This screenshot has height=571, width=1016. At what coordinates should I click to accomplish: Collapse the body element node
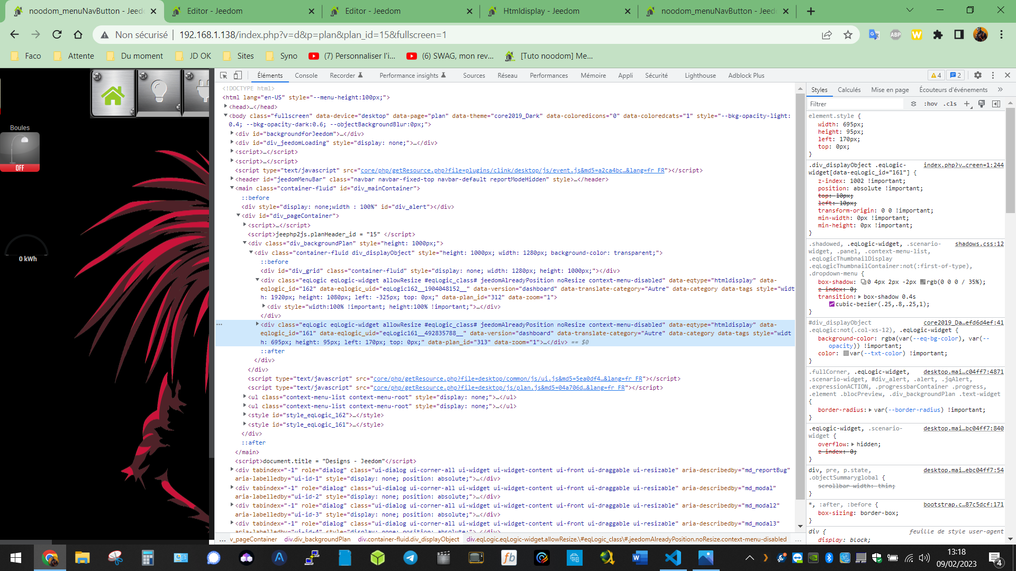[x=225, y=115]
